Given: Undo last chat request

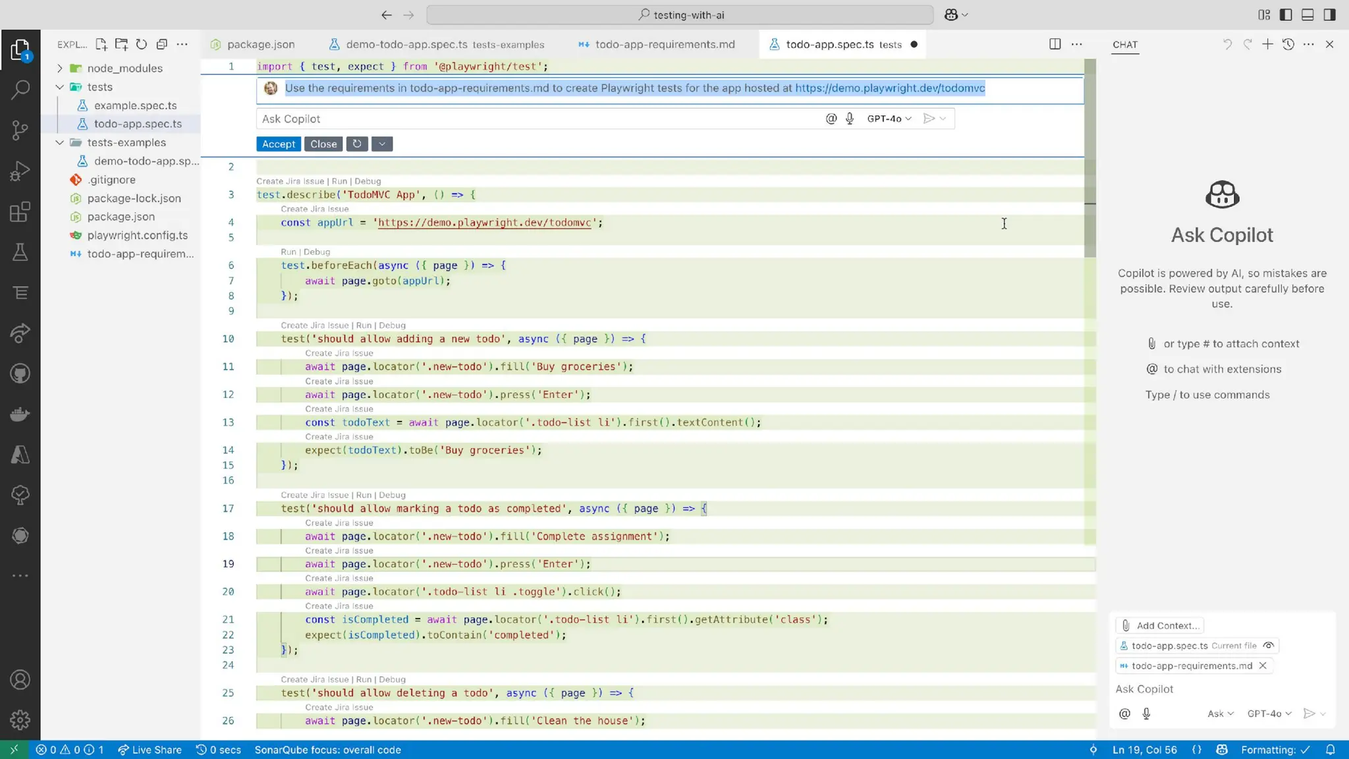Looking at the screenshot, I should [1227, 44].
